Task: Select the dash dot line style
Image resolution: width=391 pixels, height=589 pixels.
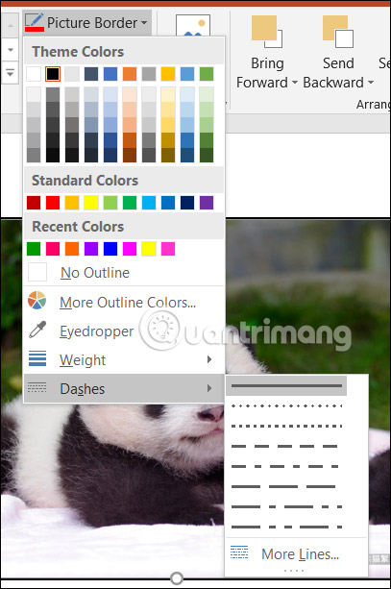Action: 286,467
